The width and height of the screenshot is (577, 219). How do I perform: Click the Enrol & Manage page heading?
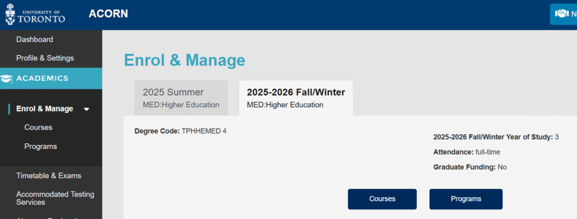[x=185, y=60]
